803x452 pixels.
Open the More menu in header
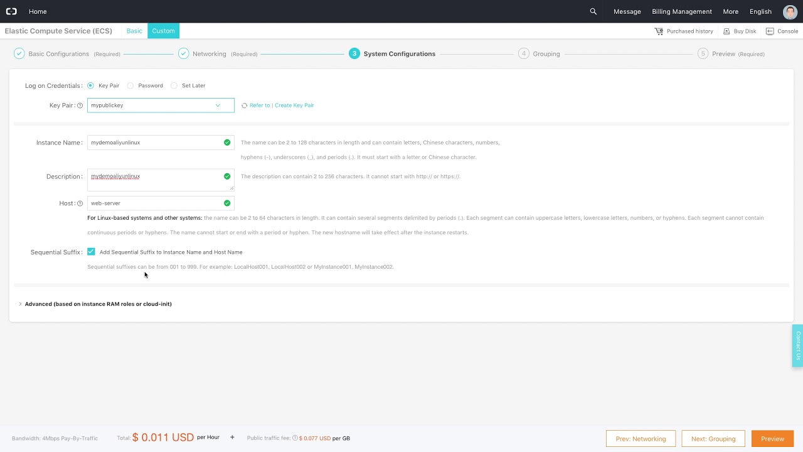730,11
